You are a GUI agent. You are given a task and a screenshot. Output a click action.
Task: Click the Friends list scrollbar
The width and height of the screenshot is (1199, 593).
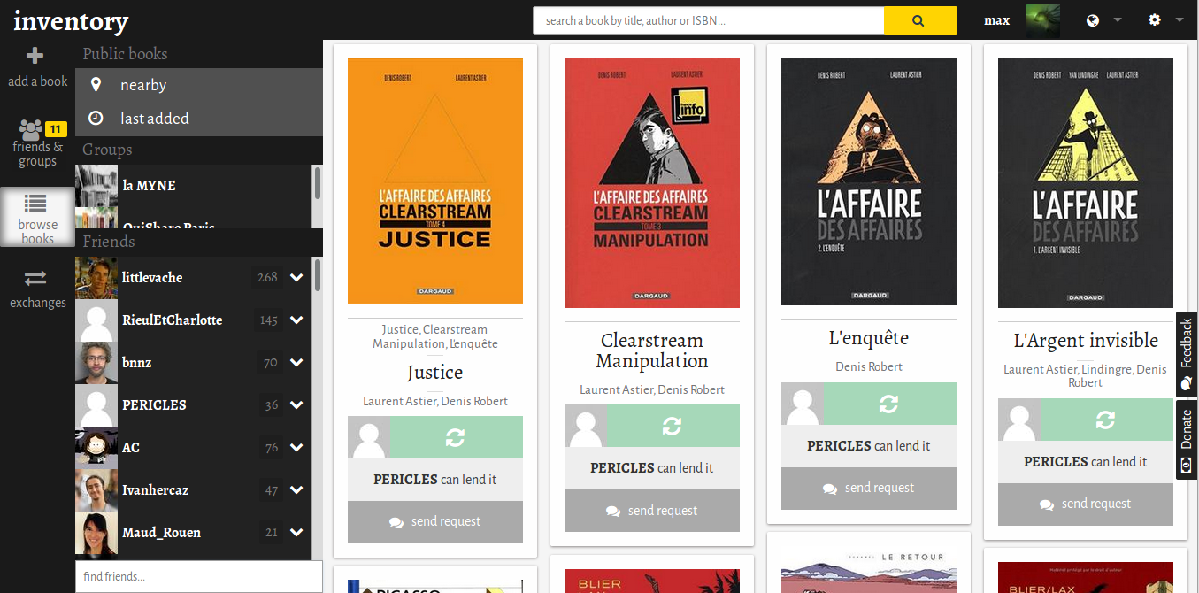317,275
